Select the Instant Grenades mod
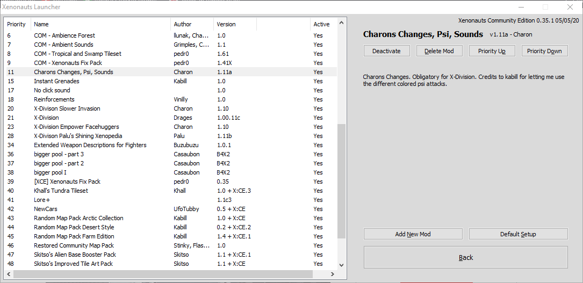 [171, 81]
